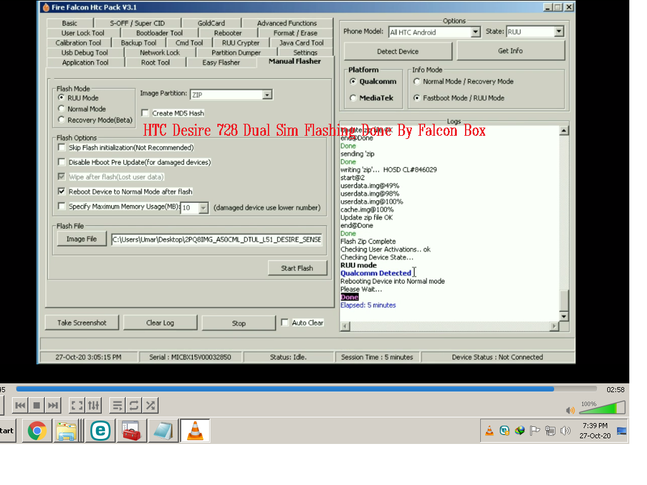Select MediaTek platform
Viewport: 647px width, 485px height.
click(353, 98)
